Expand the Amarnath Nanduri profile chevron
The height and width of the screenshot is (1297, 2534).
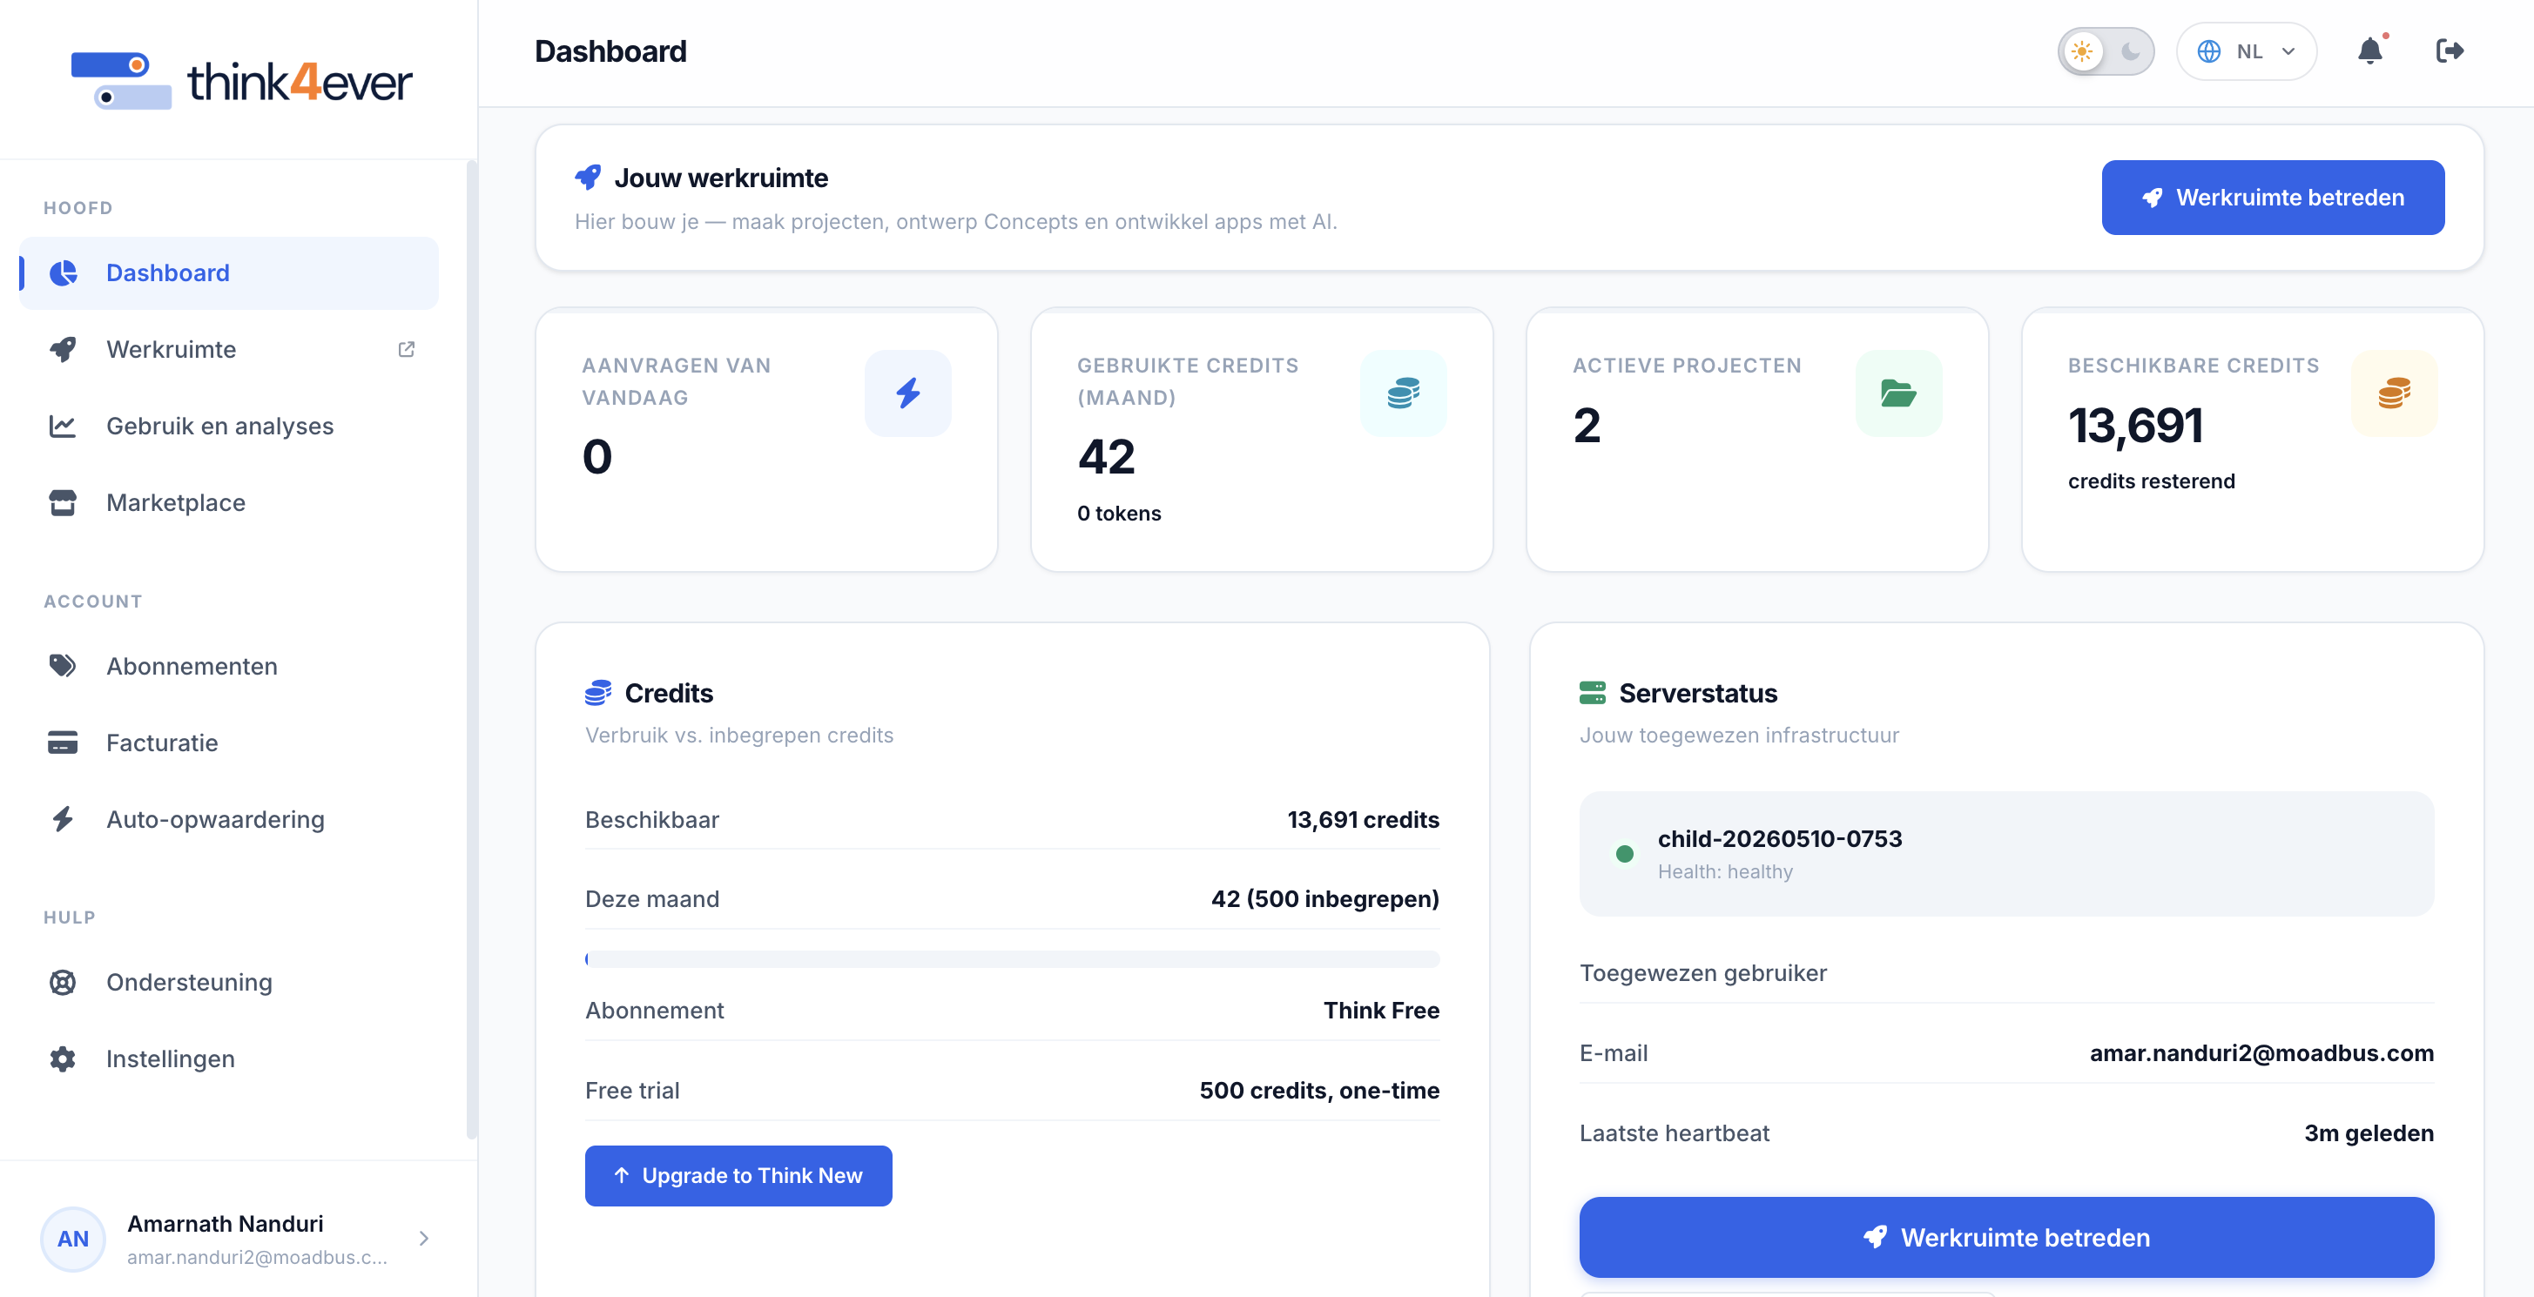(424, 1238)
